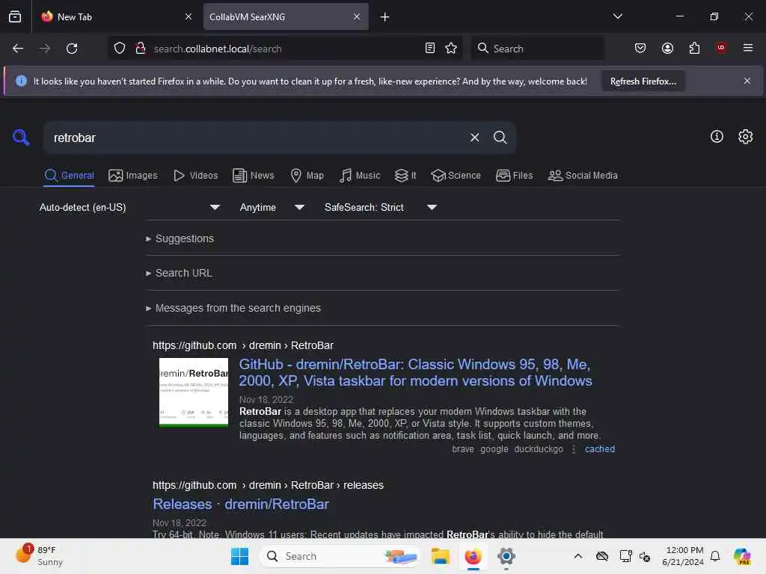Dismiss the Firefox refresh notification bar
The width and height of the screenshot is (766, 574).
[x=747, y=81]
